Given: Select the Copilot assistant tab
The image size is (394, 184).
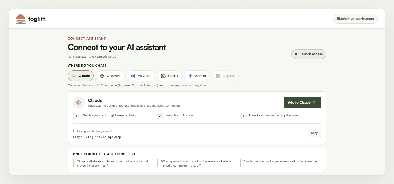Looking at the screenshot, I should pyautogui.click(x=225, y=76).
